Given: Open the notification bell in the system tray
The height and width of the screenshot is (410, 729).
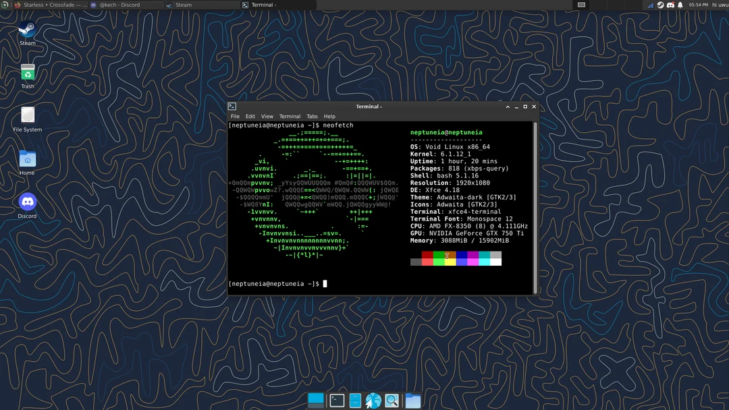Looking at the screenshot, I should pyautogui.click(x=679, y=5).
